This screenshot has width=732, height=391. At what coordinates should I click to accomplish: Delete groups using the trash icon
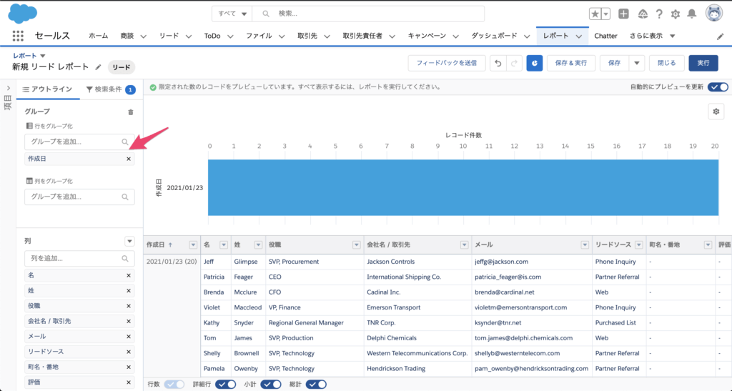[130, 112]
